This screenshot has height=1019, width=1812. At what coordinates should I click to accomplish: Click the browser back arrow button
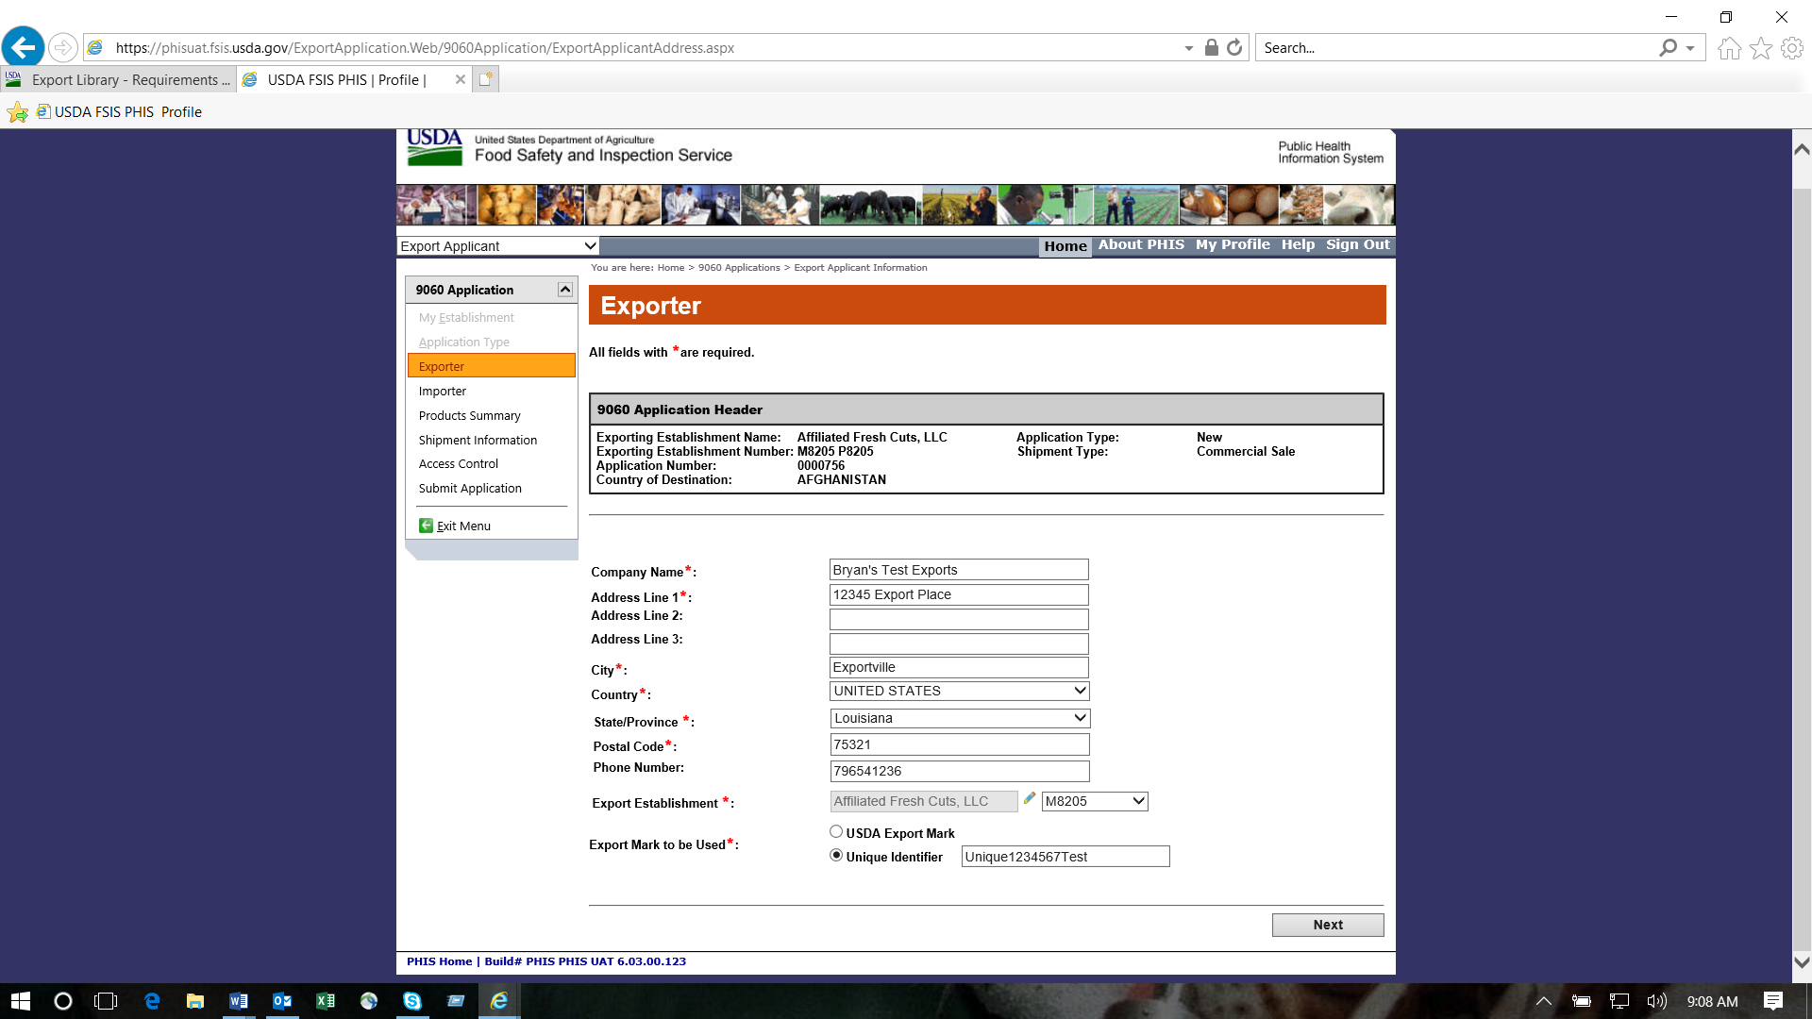[x=23, y=47]
